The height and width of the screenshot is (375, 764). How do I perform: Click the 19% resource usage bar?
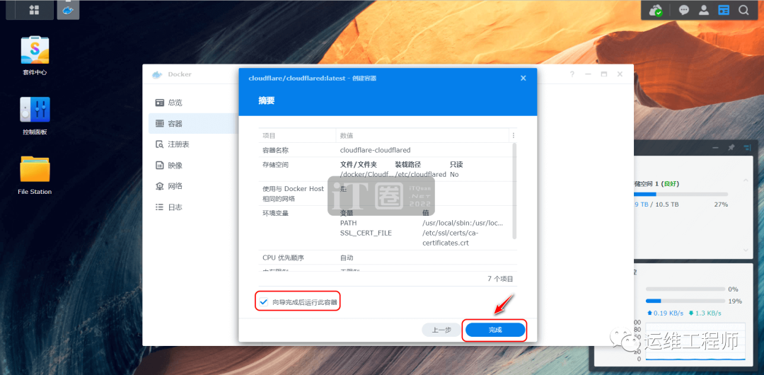pyautogui.click(x=685, y=301)
